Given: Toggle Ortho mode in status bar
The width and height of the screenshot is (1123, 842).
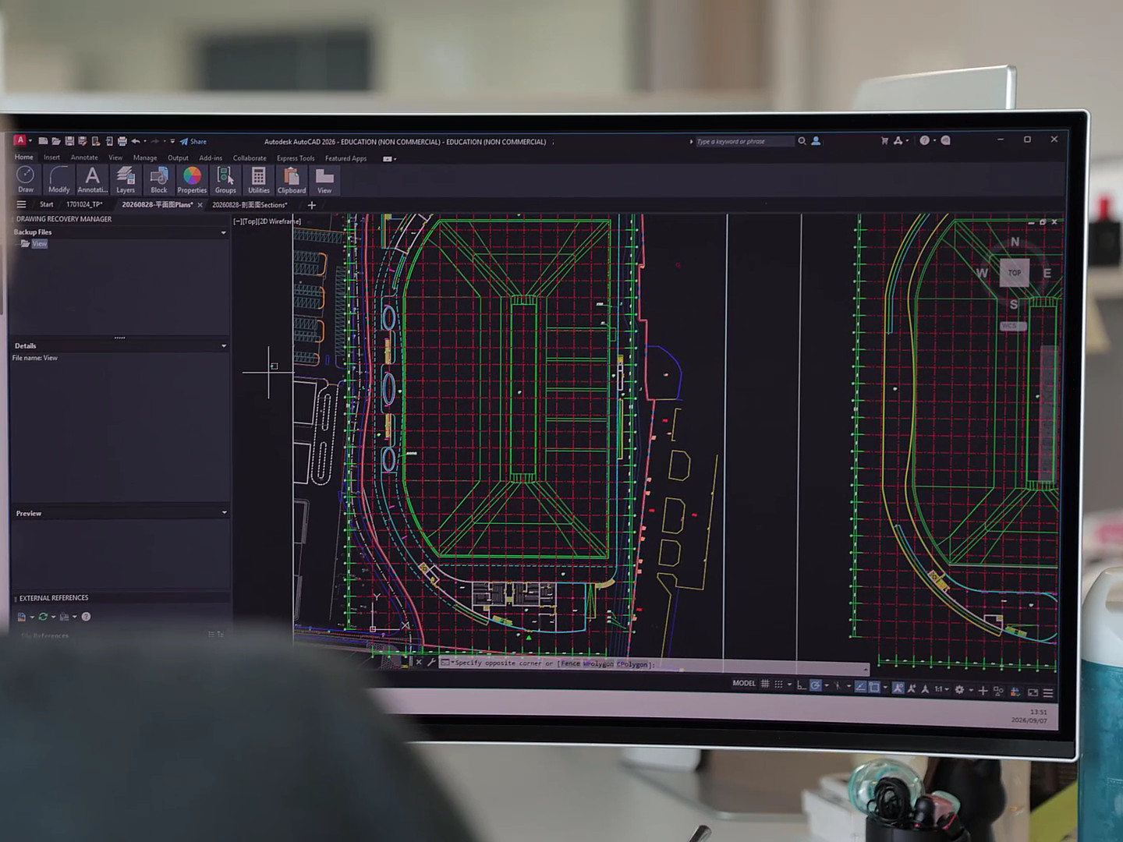Looking at the screenshot, I should tap(801, 685).
